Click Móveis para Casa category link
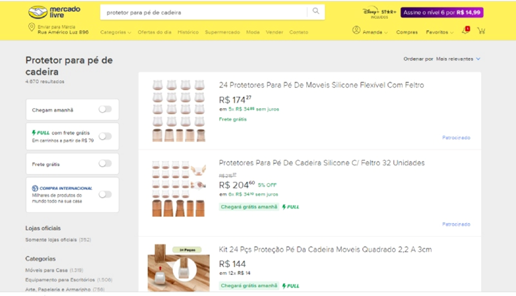Screen dimensions: 516x296 point(46,270)
